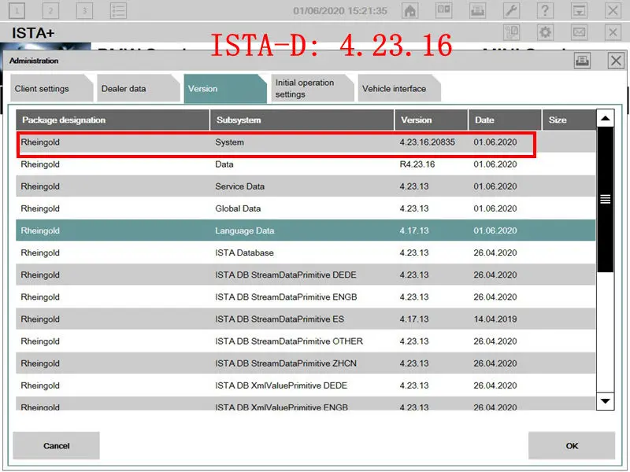Select the Version tab
The width and height of the screenshot is (630, 472).
point(225,88)
